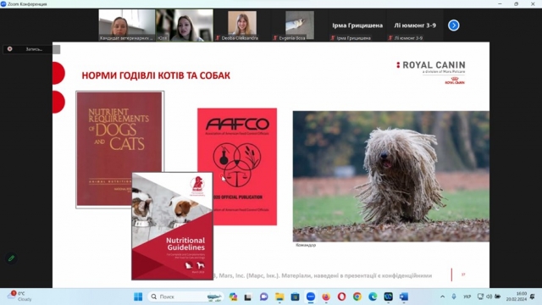Screen dimensions: 542x305
Task: Select the 'Лі юмюнг 3-9' participant tile
Action: click(415, 25)
